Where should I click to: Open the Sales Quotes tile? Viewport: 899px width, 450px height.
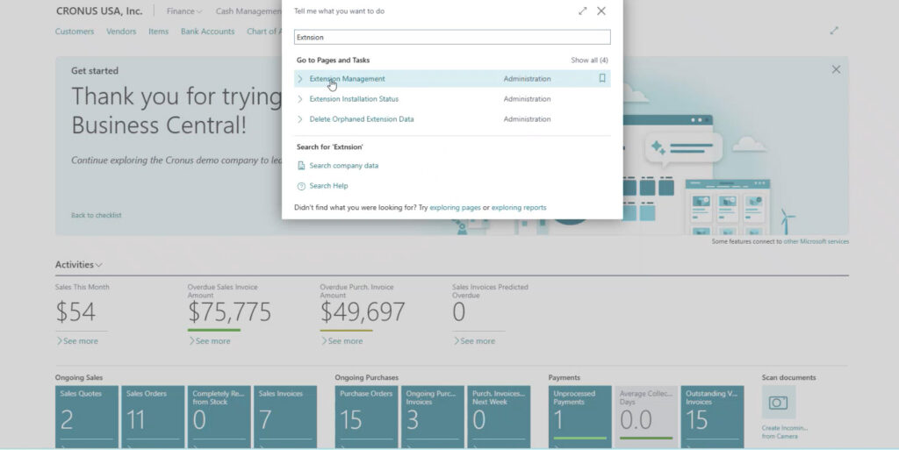click(x=87, y=417)
